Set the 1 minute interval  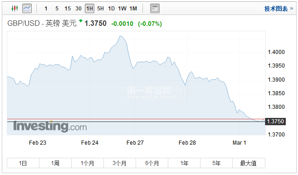click(x=46, y=9)
